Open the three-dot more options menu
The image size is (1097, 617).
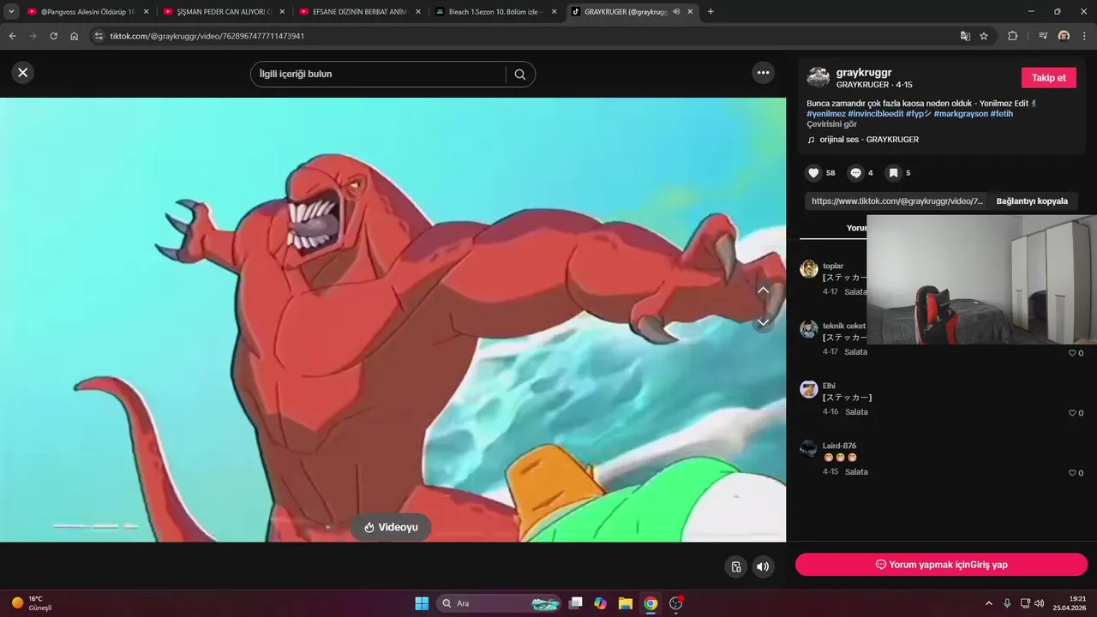pyautogui.click(x=764, y=73)
